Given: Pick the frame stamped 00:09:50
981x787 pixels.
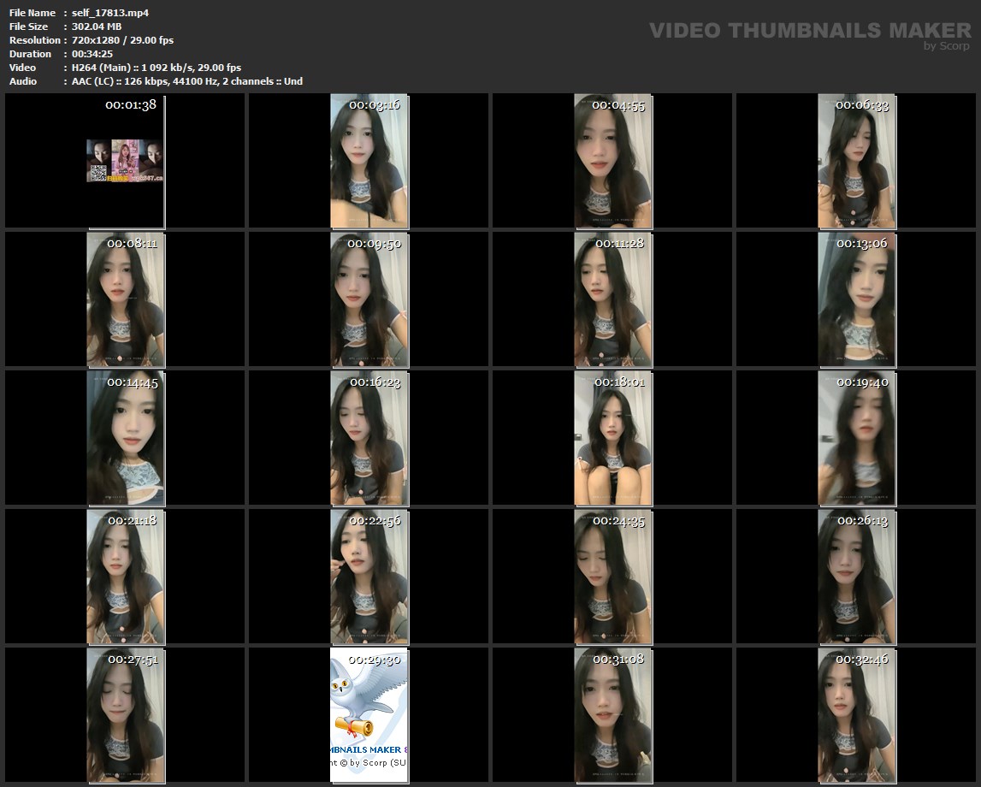Looking at the screenshot, I should coord(369,299).
